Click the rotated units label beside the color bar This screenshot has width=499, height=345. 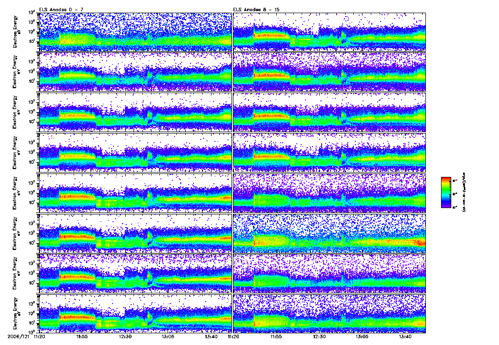point(463,192)
